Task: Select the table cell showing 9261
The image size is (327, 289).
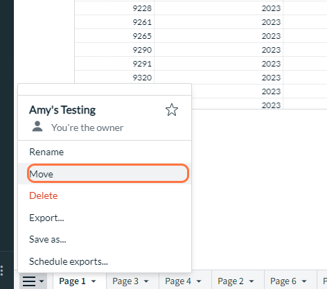Action: pyautogui.click(x=114, y=22)
